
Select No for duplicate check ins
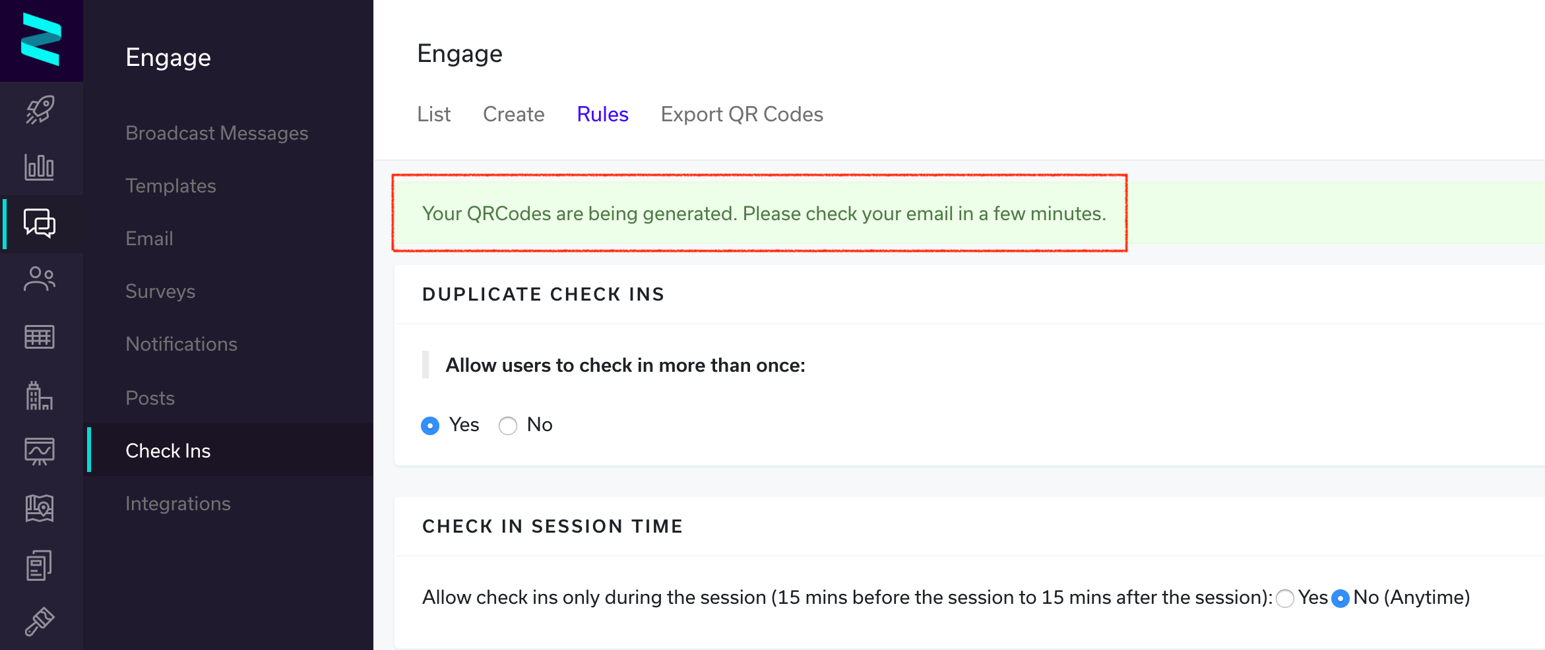(x=508, y=426)
